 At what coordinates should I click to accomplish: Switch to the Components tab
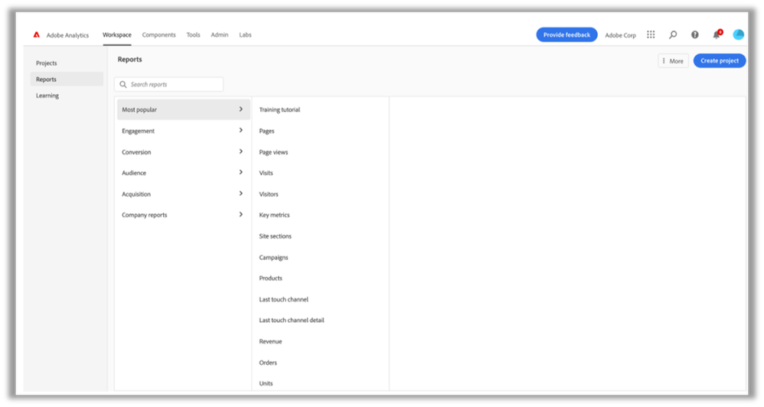click(x=158, y=35)
